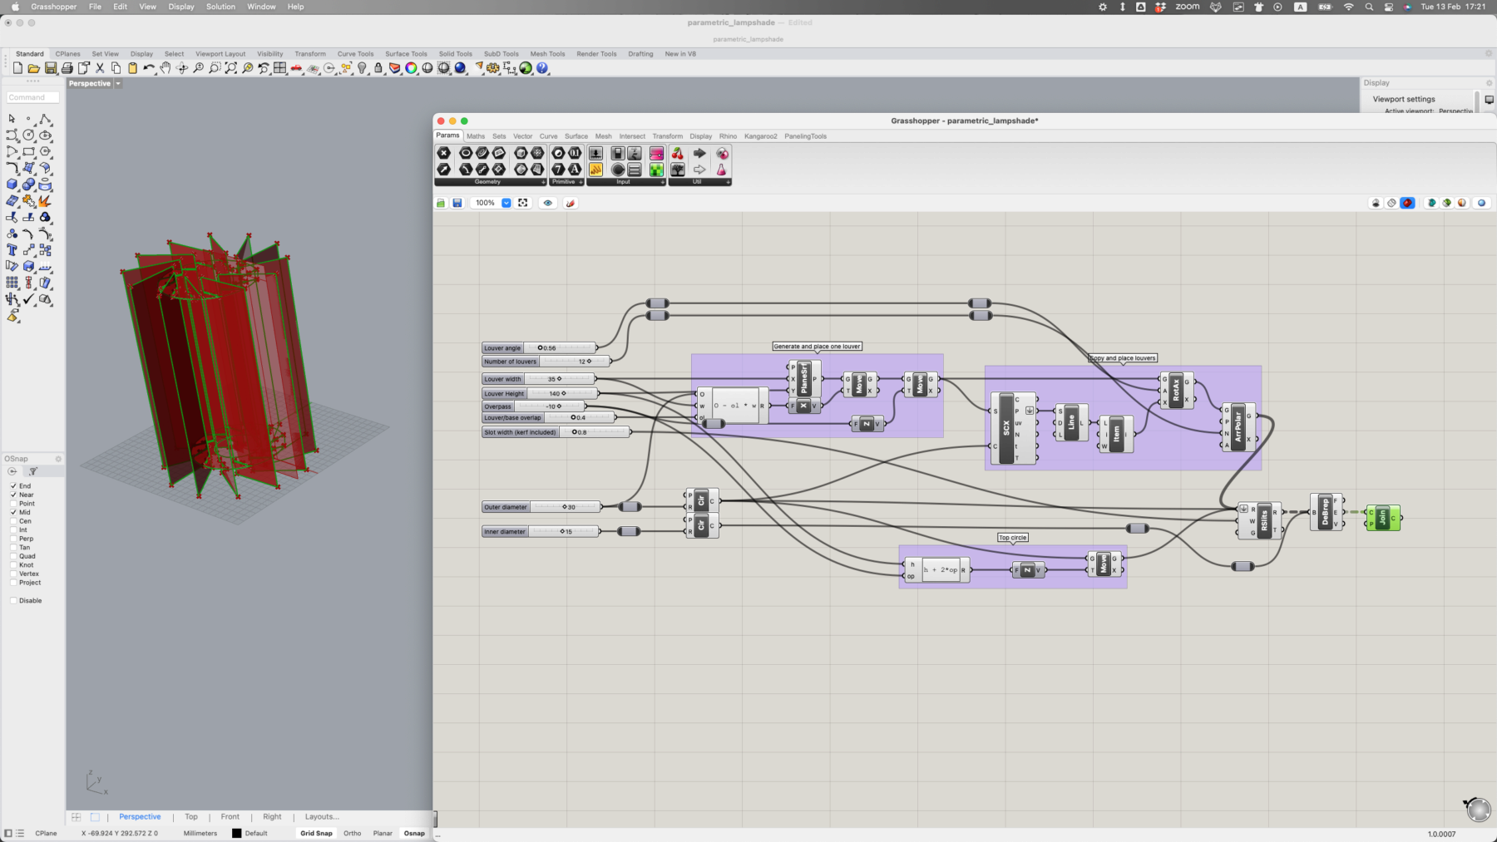Click the New file icon in Rhino toolbar
1497x842 pixels.
[x=17, y=68]
